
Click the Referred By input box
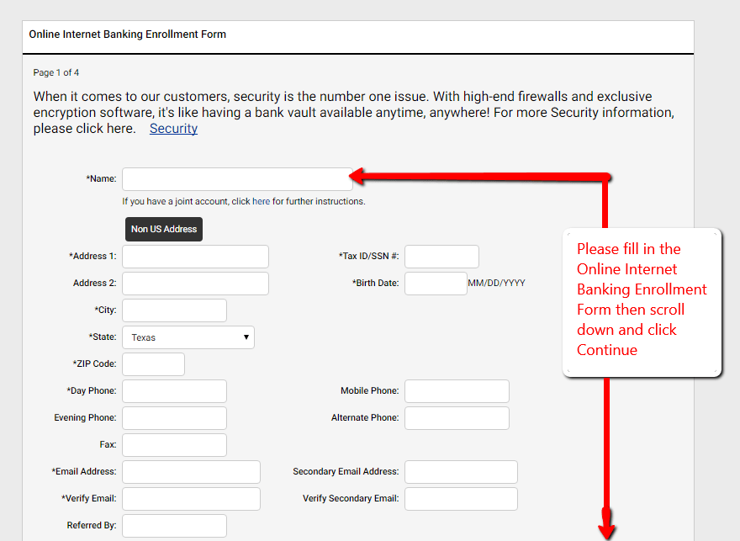coord(173,525)
